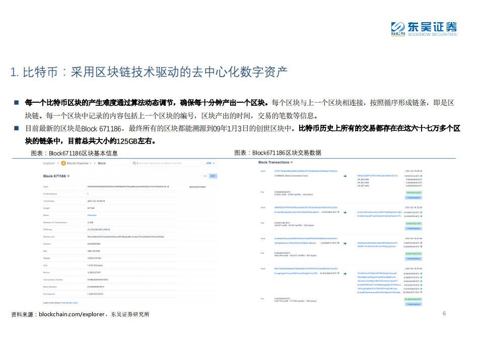The height and width of the screenshot is (362, 483).
Task: Copy the block hash using the copy icon
Action: (169, 187)
